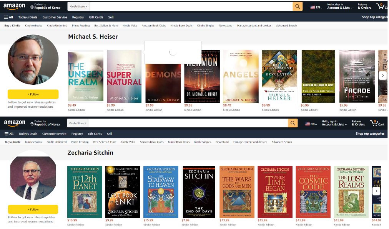Open The End of Days book cover

(199, 192)
